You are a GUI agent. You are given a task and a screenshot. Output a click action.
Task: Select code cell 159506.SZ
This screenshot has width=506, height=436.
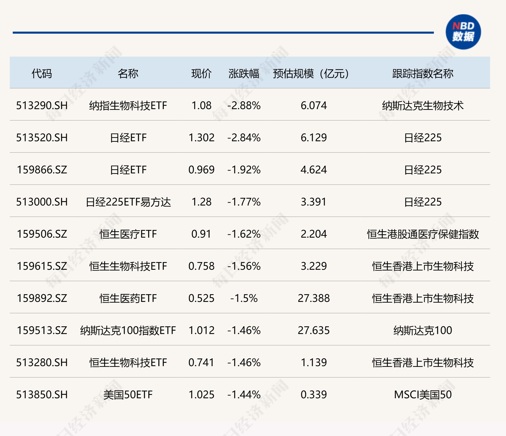42,234
